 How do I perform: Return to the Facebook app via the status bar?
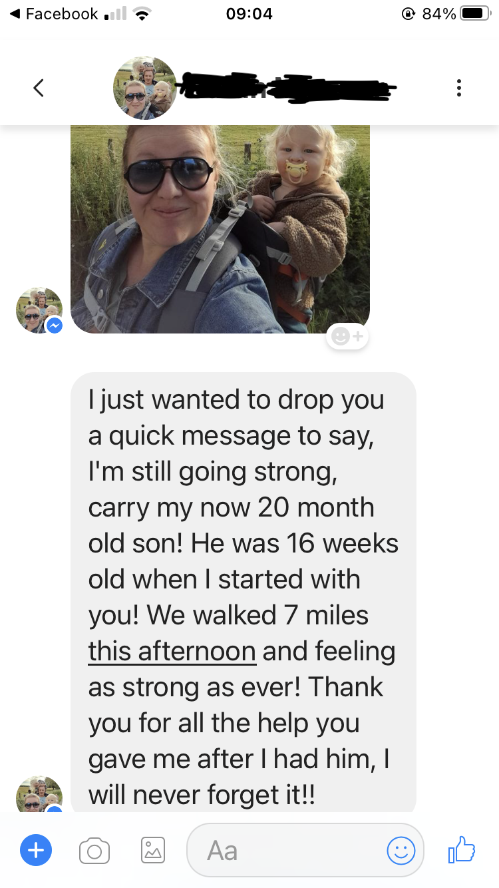[55, 14]
